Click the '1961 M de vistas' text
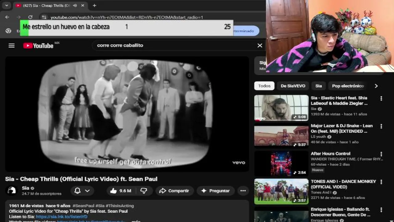Viewport: 394px width, 222px height. 27,206
